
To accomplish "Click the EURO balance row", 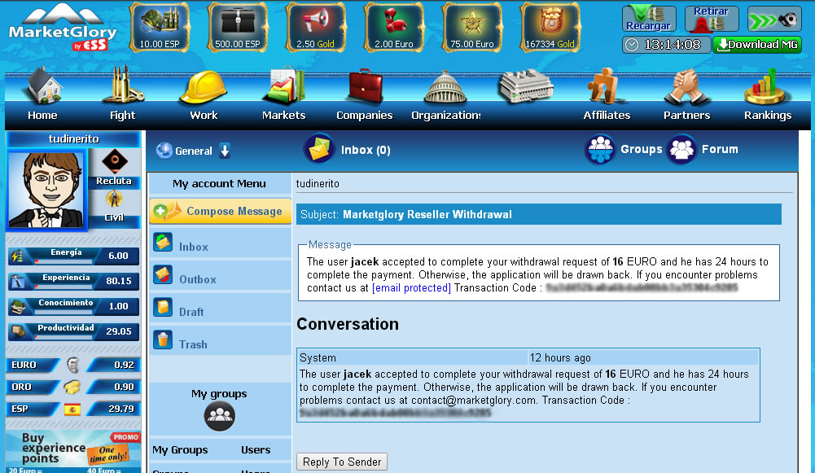I will pos(73,365).
